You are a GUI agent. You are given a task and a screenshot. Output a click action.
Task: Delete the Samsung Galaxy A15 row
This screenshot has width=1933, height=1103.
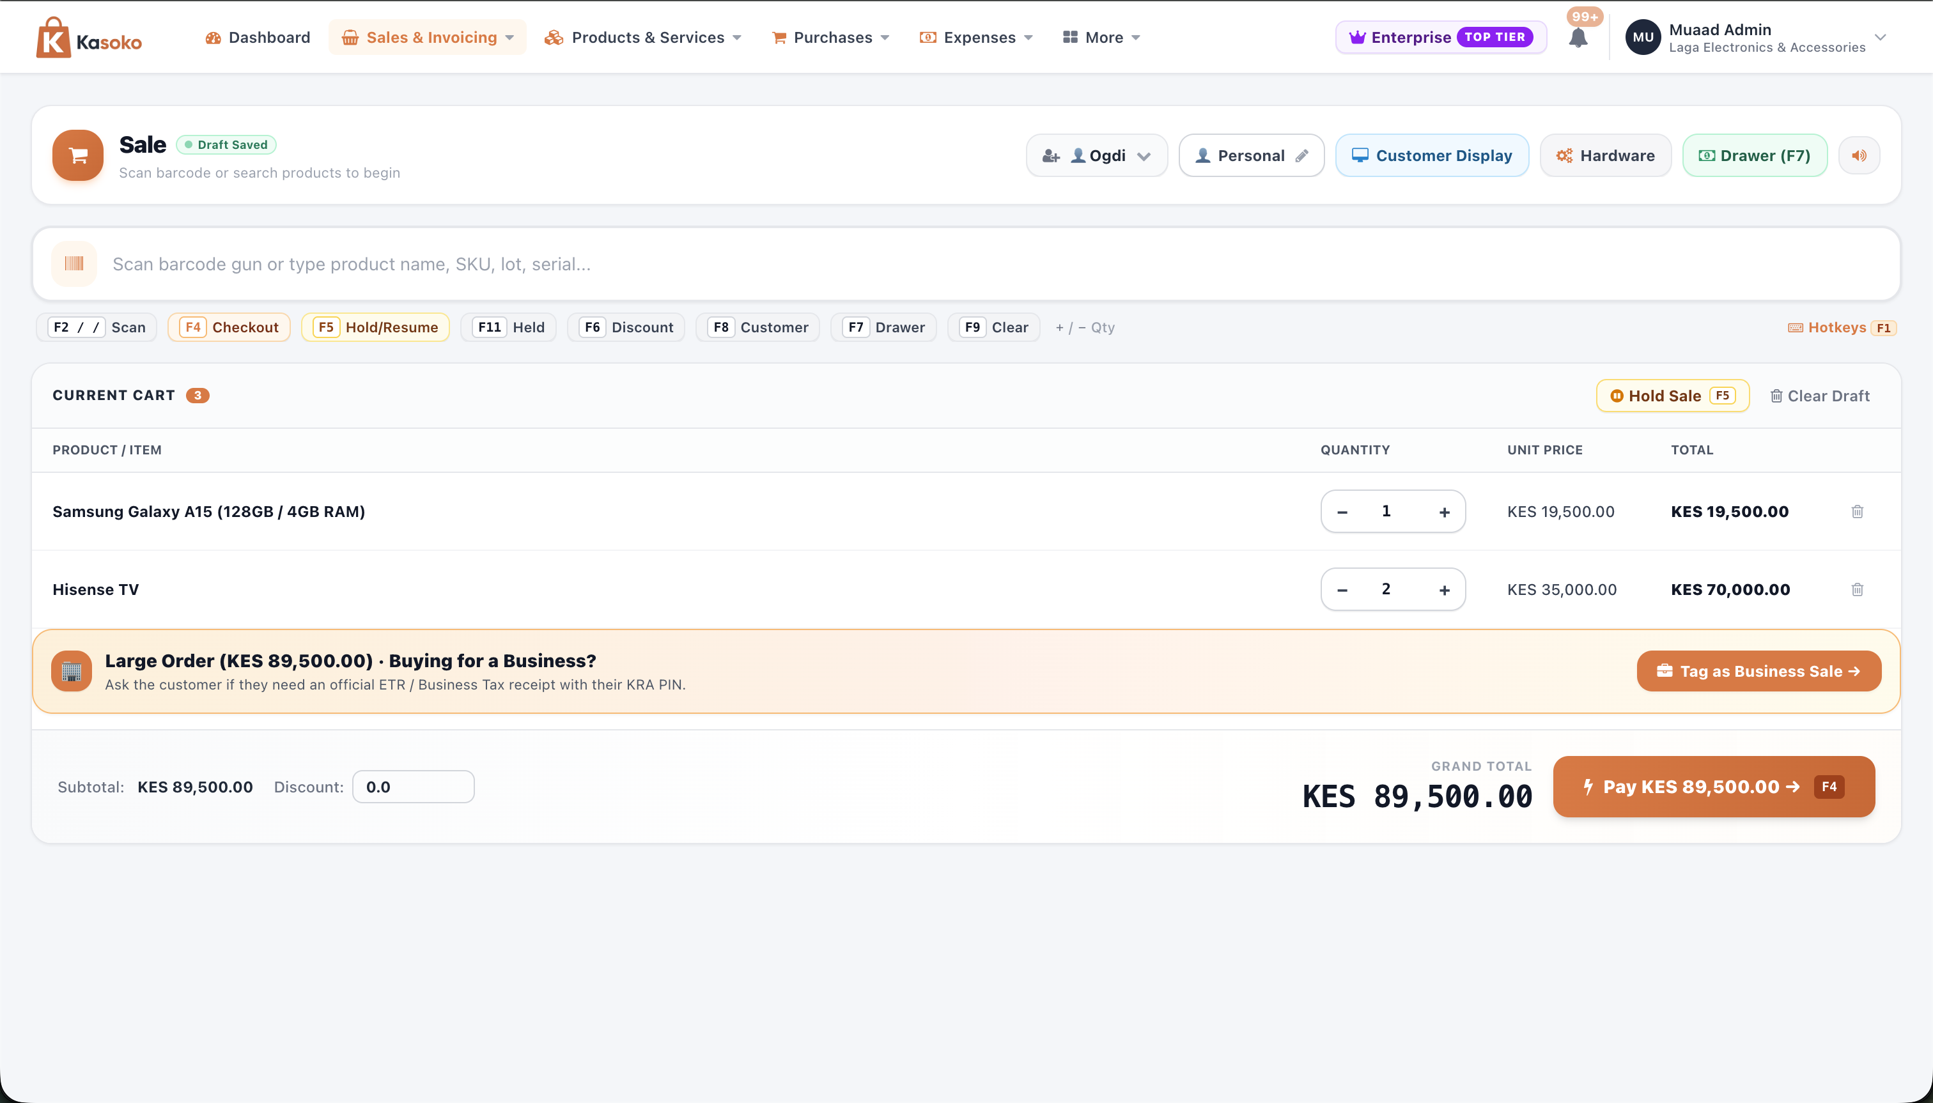pyautogui.click(x=1857, y=511)
